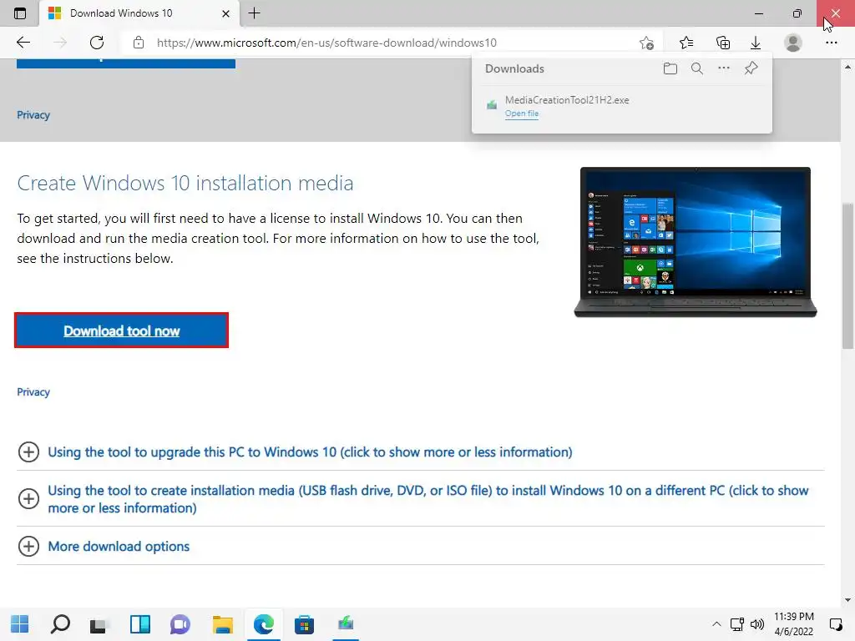View site information lock icon
The image size is (855, 641).
(x=139, y=43)
